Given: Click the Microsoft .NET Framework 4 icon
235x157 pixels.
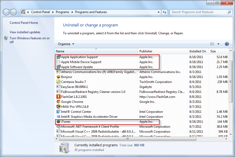Looking at the screenshot, I should click(58, 126).
